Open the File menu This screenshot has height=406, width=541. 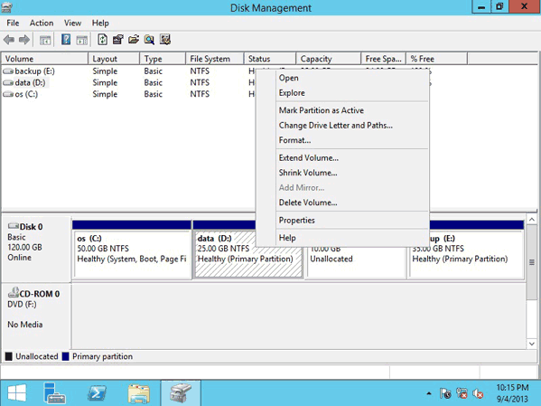click(13, 24)
